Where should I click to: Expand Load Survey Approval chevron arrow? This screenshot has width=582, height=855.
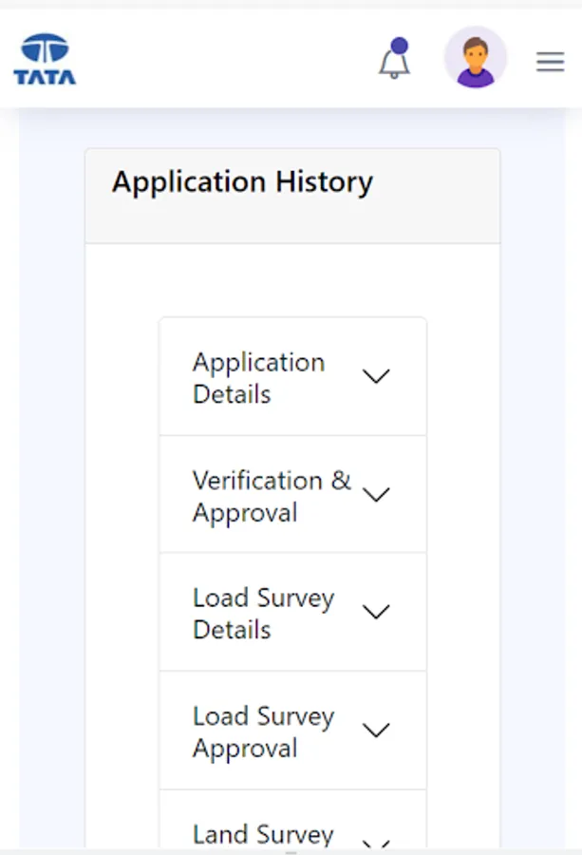tap(376, 731)
